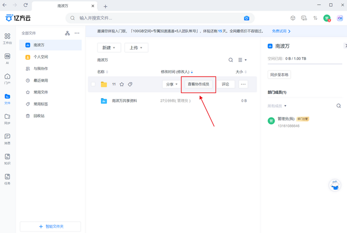Open the more options button on folder 11

point(243,84)
